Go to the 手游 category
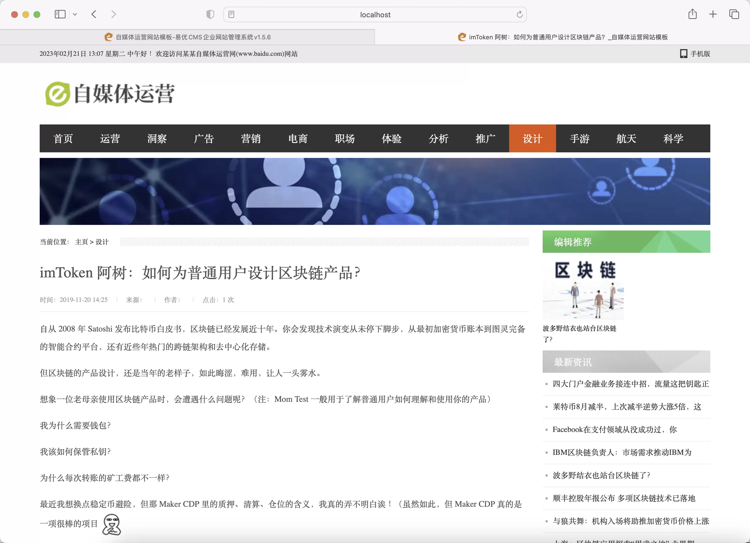This screenshot has width=750, height=543. point(580,138)
